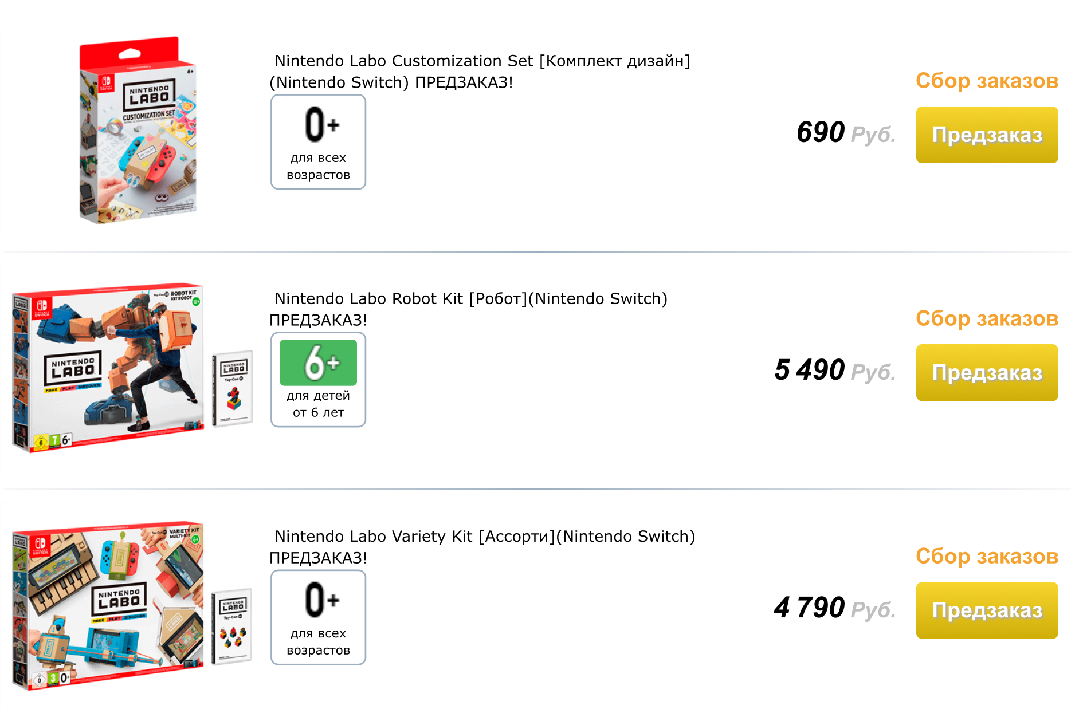
Task: Preorder the Nintendo Labo Variety Kit
Action: point(987,610)
